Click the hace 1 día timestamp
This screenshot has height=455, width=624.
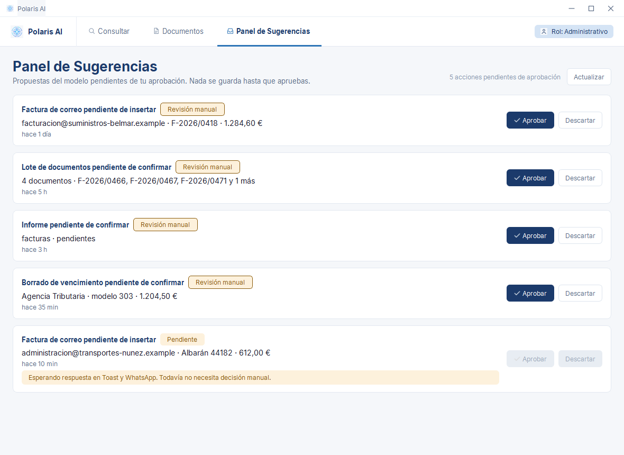[x=36, y=134]
